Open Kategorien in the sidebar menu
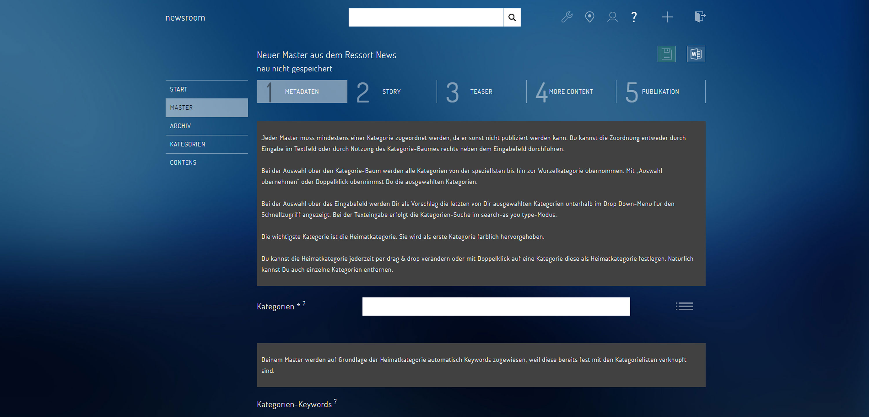This screenshot has height=417, width=869. [188, 144]
